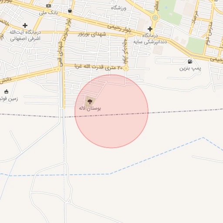Click the دندانپزشکی سایه clinic label
Screen dimensions: 223x223
[150, 42]
